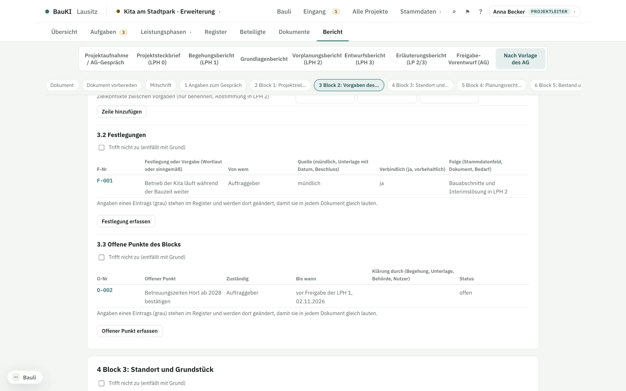Open the F-001 entry link
The width and height of the screenshot is (626, 391).
point(105,181)
